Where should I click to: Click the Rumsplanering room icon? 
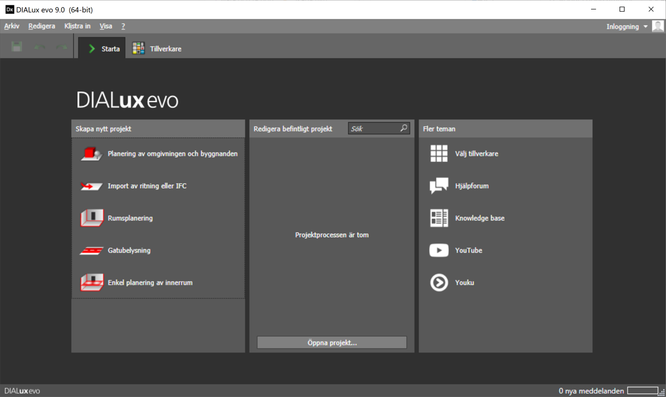point(92,218)
